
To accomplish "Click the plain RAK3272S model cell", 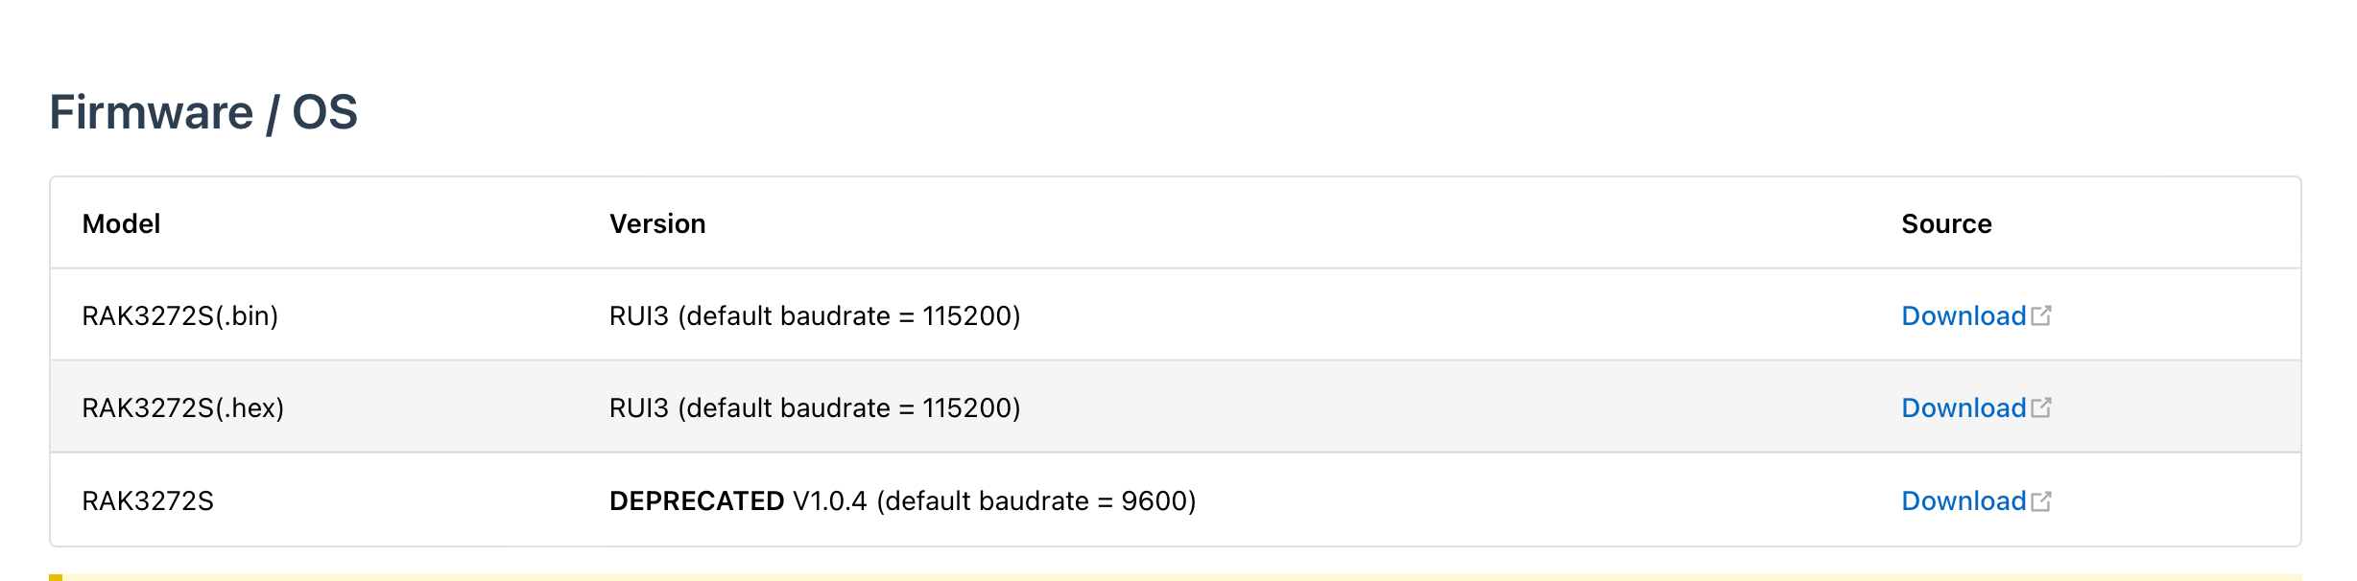I will 148,500.
